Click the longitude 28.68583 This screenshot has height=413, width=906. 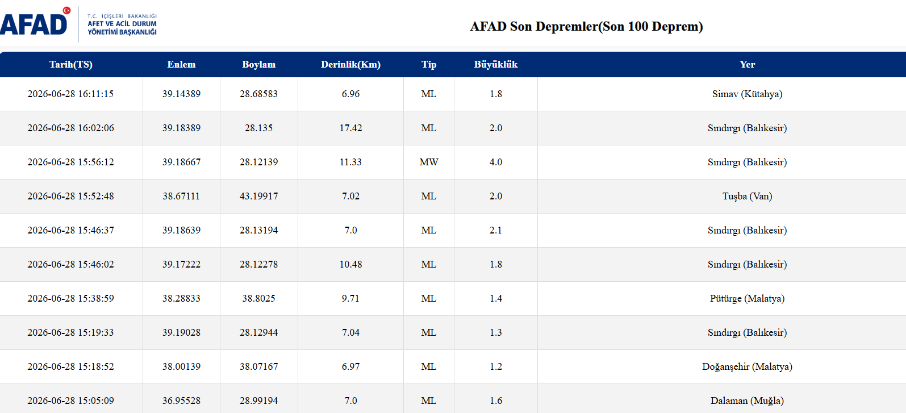(x=259, y=94)
